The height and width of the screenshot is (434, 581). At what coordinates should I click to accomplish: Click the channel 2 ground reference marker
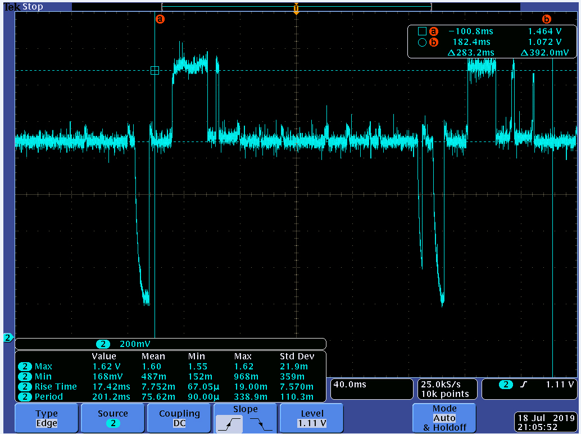8,337
